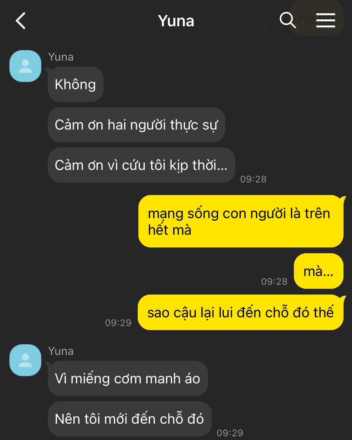Tap the 'Vì miếng cơm manh áo' bubble
The height and width of the screenshot is (440, 352).
pyautogui.click(x=128, y=378)
